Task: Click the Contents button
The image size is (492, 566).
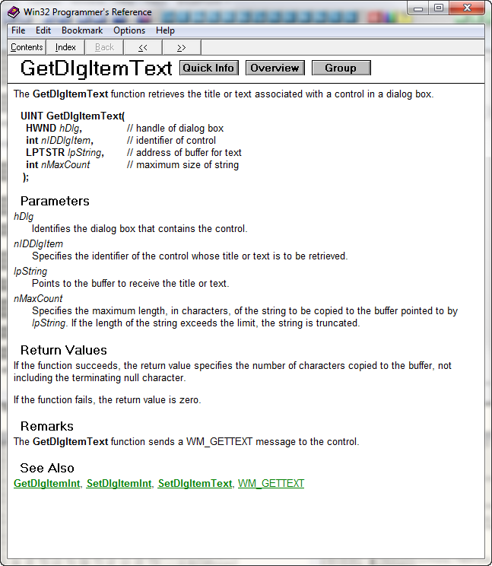Action: 27,47
